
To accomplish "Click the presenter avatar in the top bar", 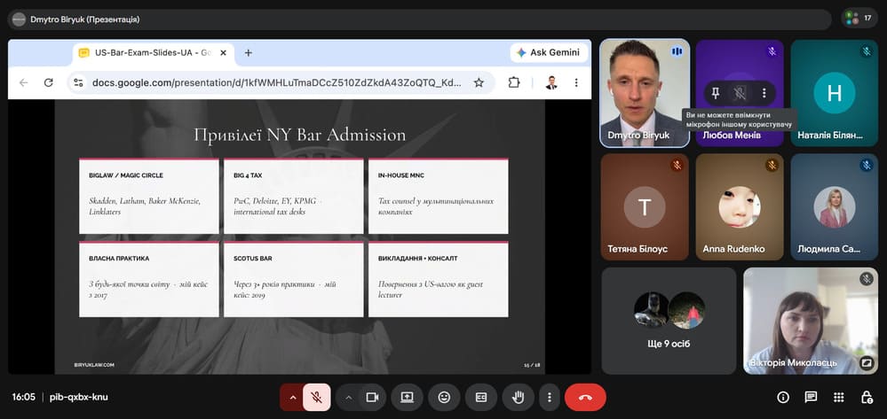I will [19, 19].
